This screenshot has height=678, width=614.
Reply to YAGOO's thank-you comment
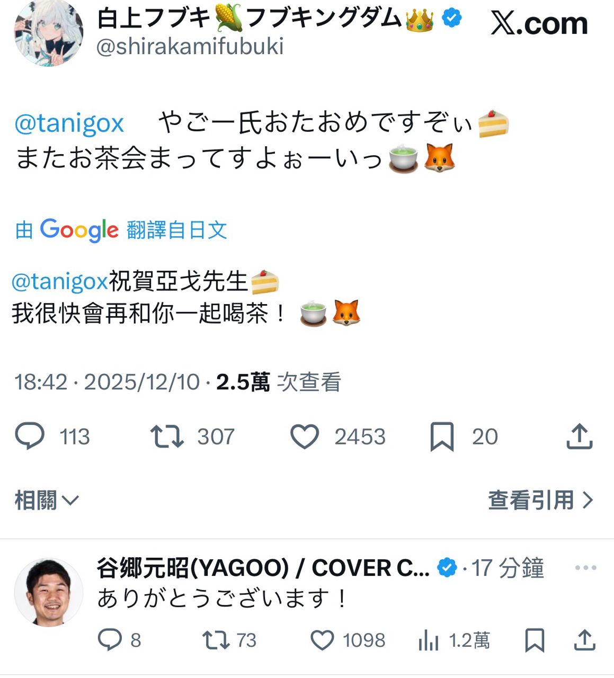coord(110,640)
